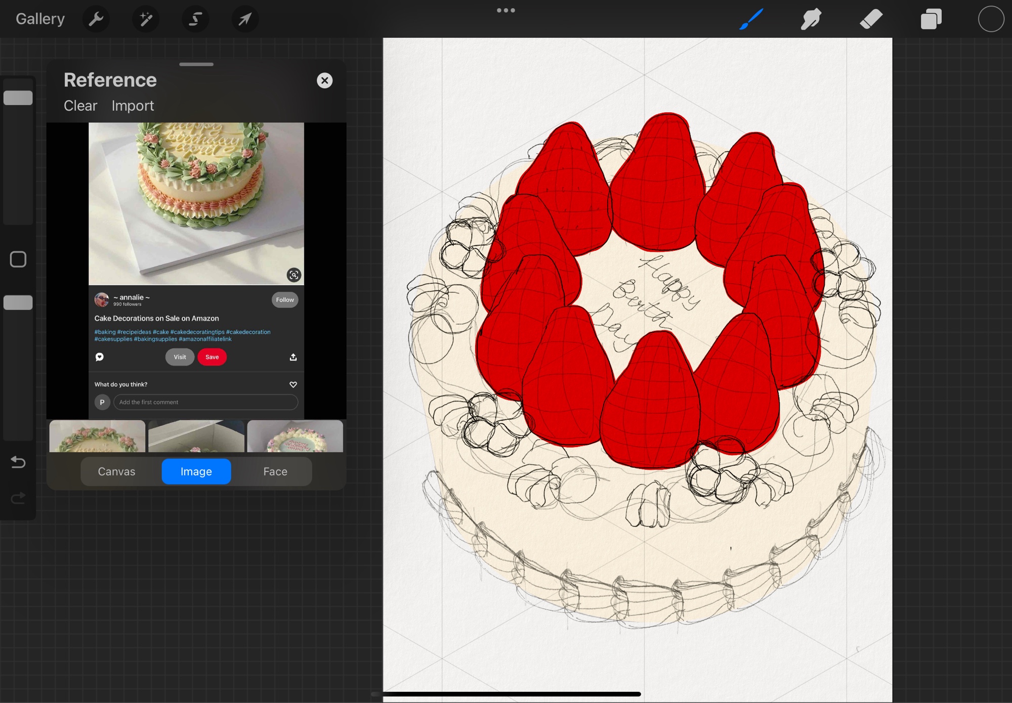Viewport: 1012px width, 703px height.
Task: Open the three-dots multitasking menu
Action: click(505, 10)
